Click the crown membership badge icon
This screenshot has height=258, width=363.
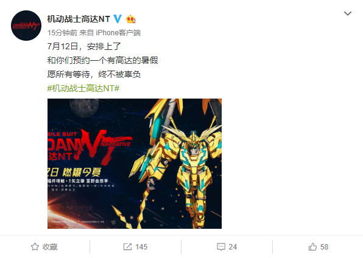pyautogui.click(x=130, y=19)
